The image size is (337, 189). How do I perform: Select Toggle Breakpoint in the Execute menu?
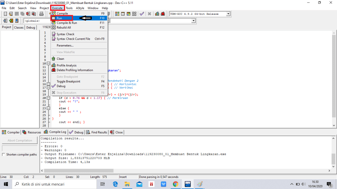tap(68, 82)
